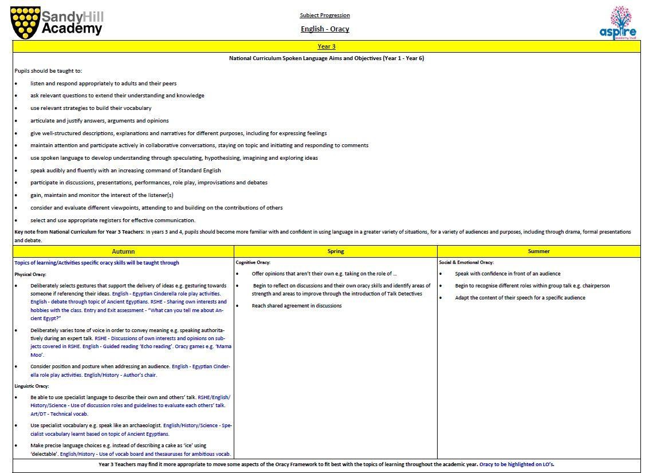Image resolution: width=649 pixels, height=473 pixels.
Task: Click 'Offer opinions that aren't their own' bullet
Action: [x=324, y=274]
